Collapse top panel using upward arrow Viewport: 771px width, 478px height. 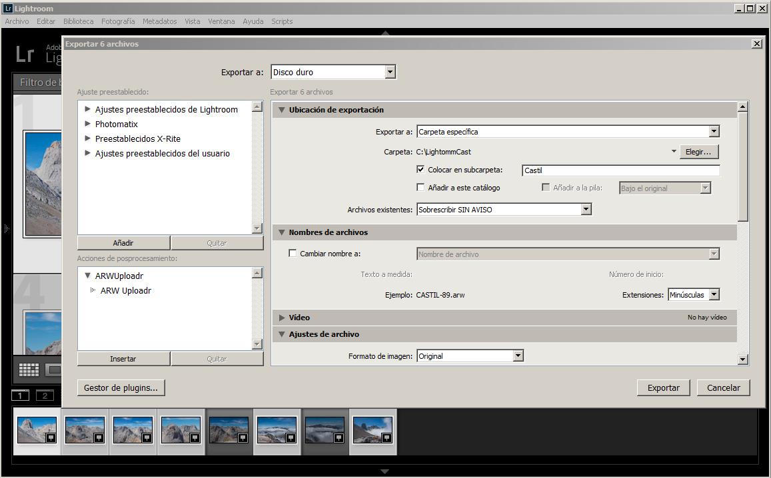(385, 33)
